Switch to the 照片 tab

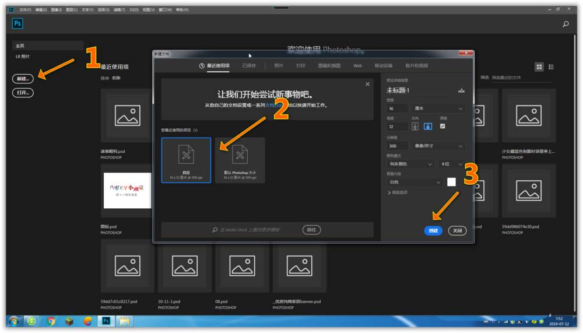point(279,66)
